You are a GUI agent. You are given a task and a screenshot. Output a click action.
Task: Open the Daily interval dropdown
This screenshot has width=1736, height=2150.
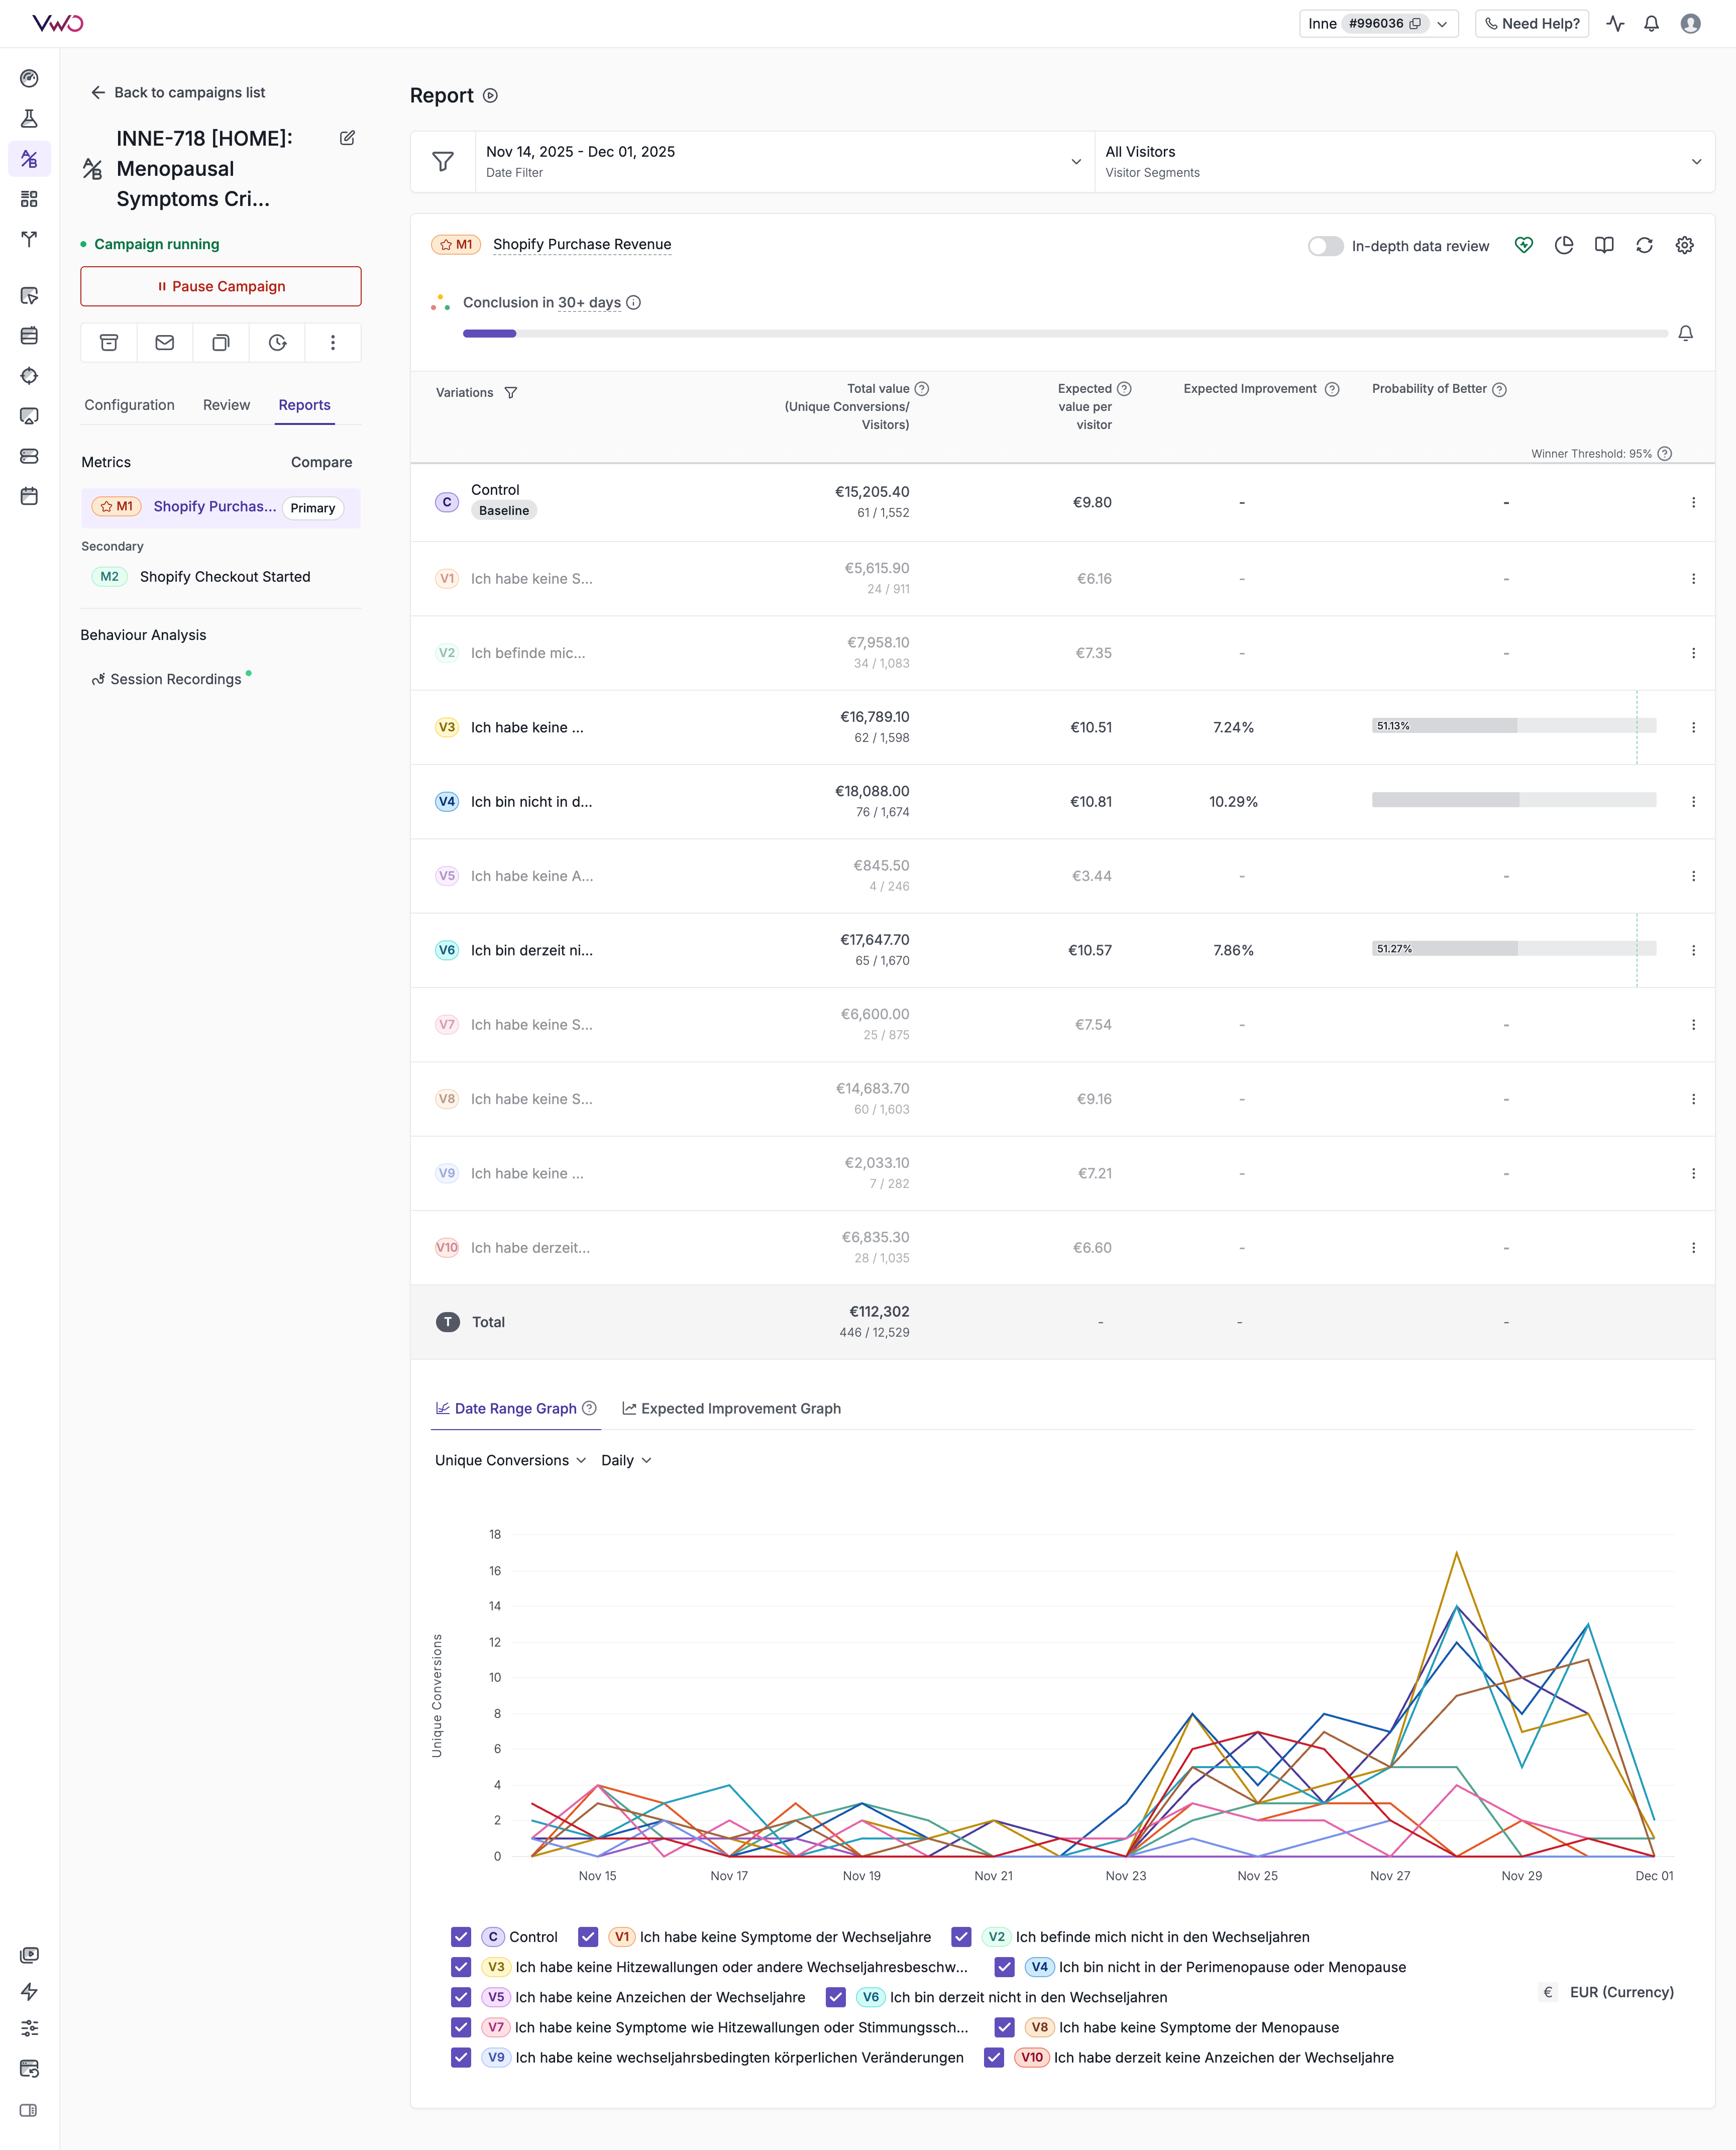click(626, 1460)
